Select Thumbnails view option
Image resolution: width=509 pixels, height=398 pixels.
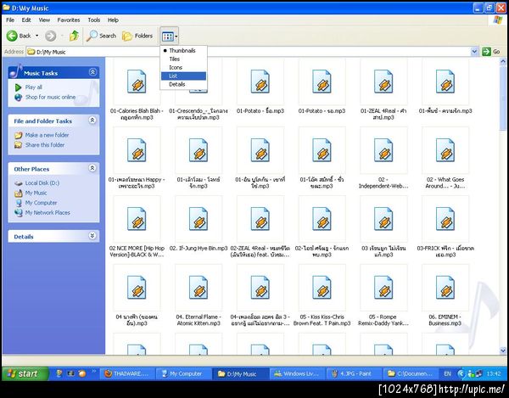183,51
